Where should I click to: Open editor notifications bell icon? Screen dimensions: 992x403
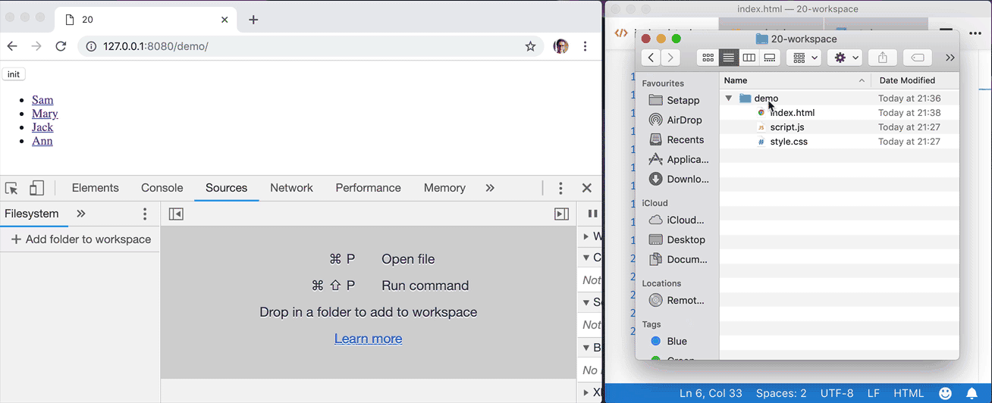coord(972,394)
